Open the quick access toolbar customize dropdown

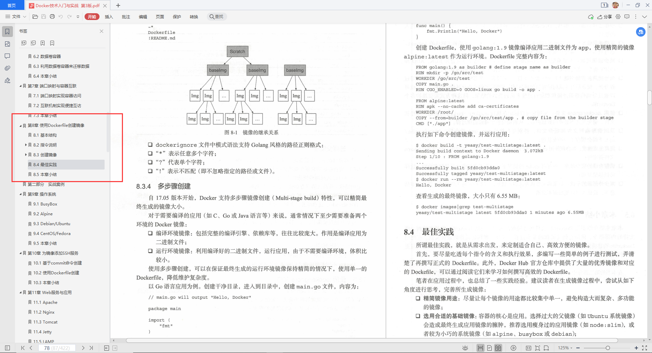coord(78,17)
